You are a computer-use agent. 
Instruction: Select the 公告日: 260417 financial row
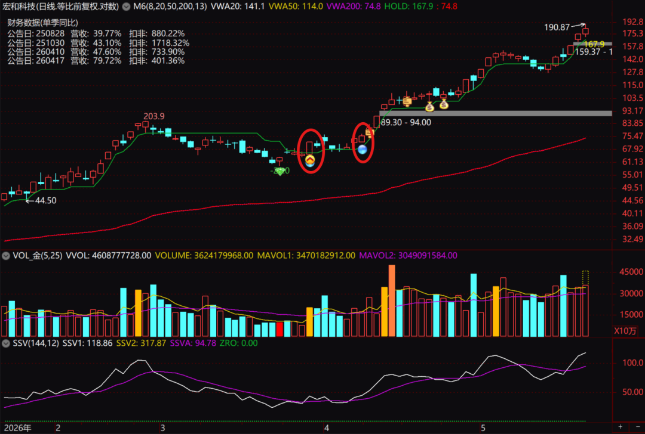(x=96, y=61)
